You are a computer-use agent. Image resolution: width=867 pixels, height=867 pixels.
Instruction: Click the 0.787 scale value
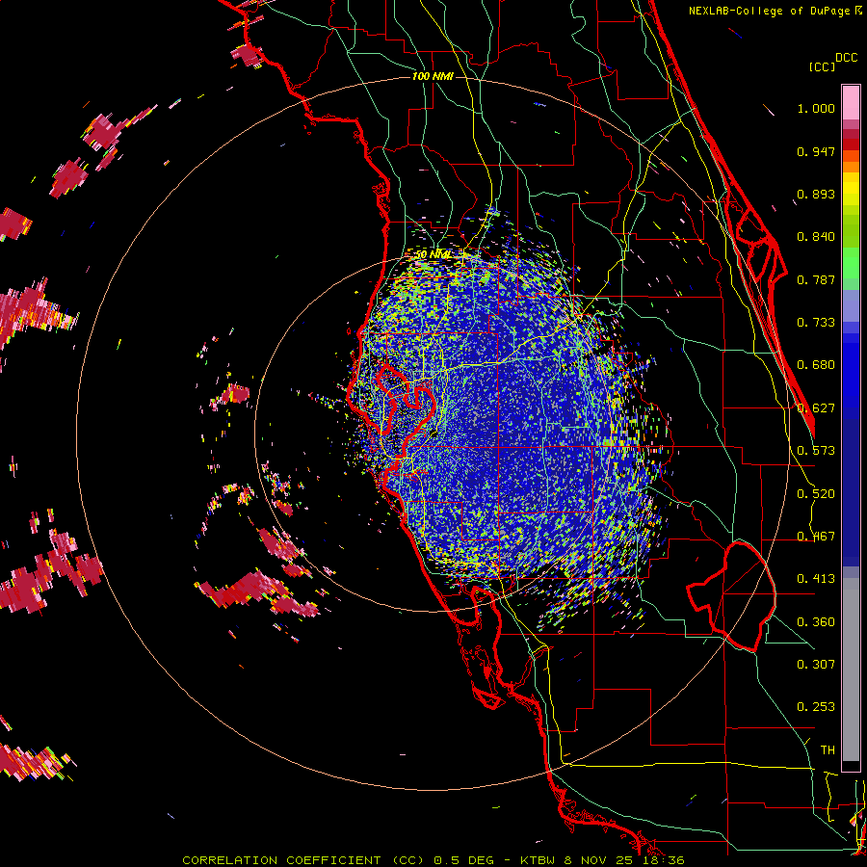click(x=816, y=279)
